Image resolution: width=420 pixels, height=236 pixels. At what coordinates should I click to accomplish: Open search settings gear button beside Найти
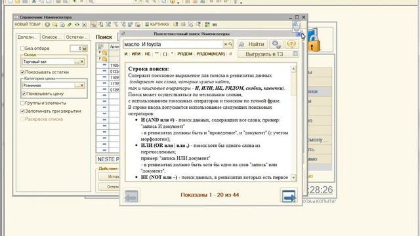click(x=276, y=44)
